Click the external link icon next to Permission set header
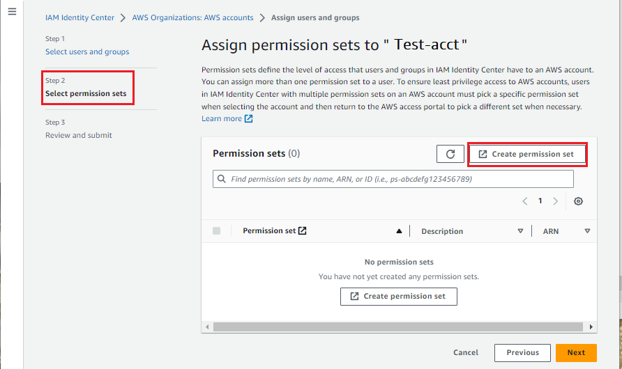 302,231
